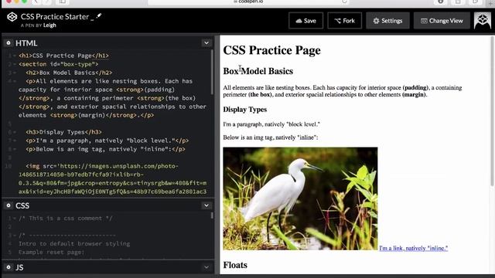The image size is (495, 278).
Task: Click the <section id="box-type"> code line
Action: coord(59,64)
